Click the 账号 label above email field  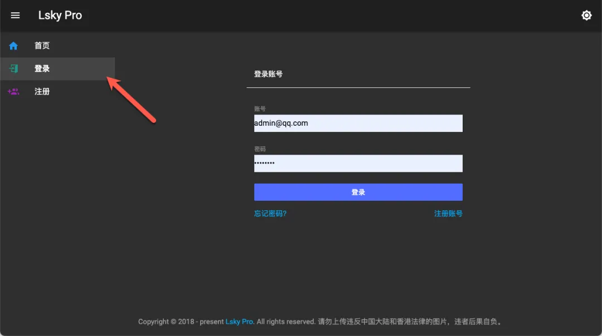click(x=260, y=109)
